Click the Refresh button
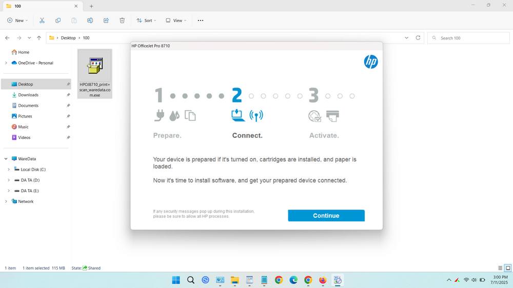 pyautogui.click(x=418, y=38)
